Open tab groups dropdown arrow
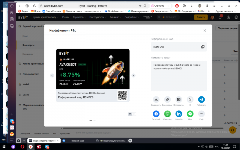This screenshot has height=150, width=240. tap(24, 141)
